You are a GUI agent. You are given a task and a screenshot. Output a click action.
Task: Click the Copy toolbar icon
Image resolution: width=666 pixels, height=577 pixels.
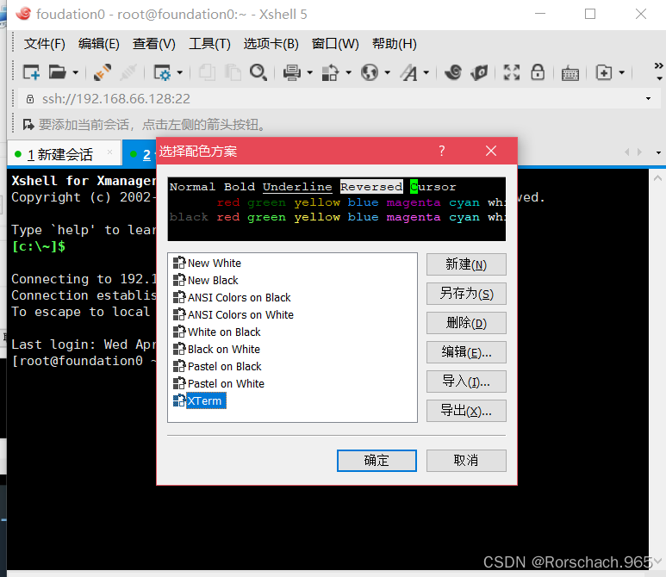click(x=207, y=72)
